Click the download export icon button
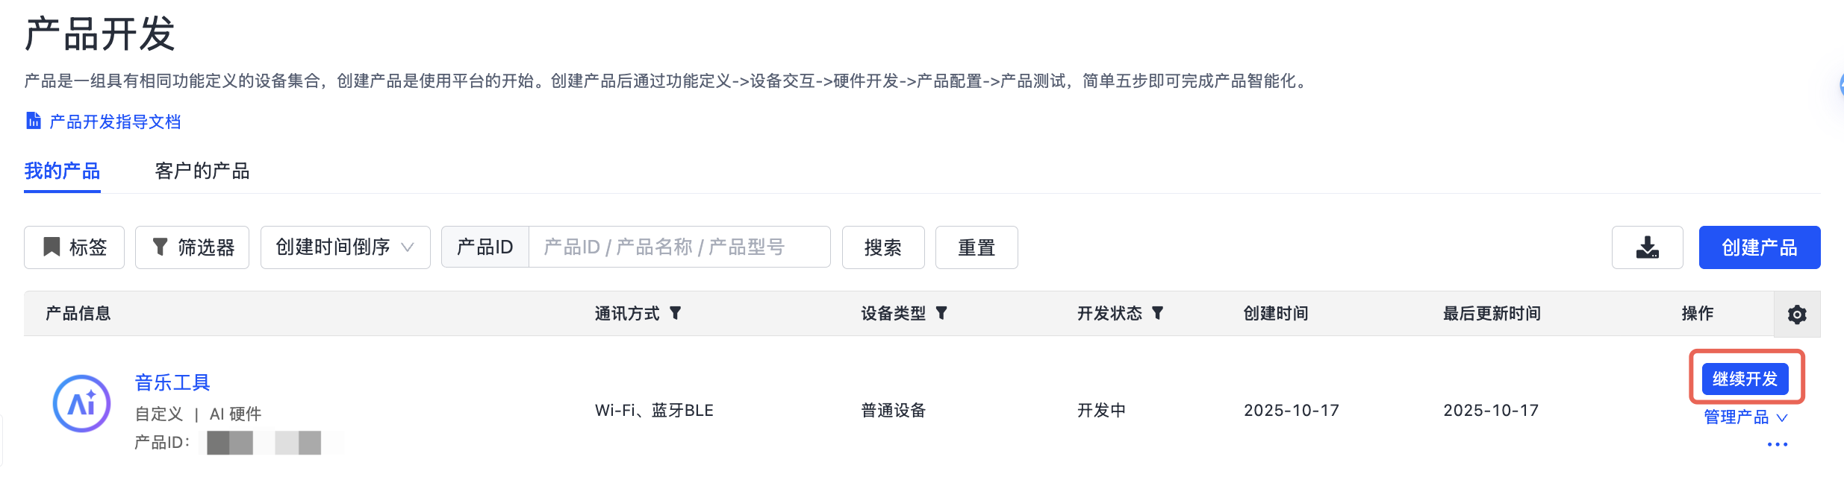1844x480 pixels. [1647, 247]
